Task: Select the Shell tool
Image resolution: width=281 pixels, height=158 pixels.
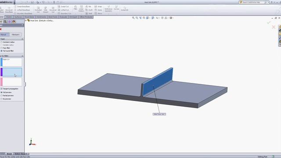Action: pyautogui.click(x=89, y=14)
